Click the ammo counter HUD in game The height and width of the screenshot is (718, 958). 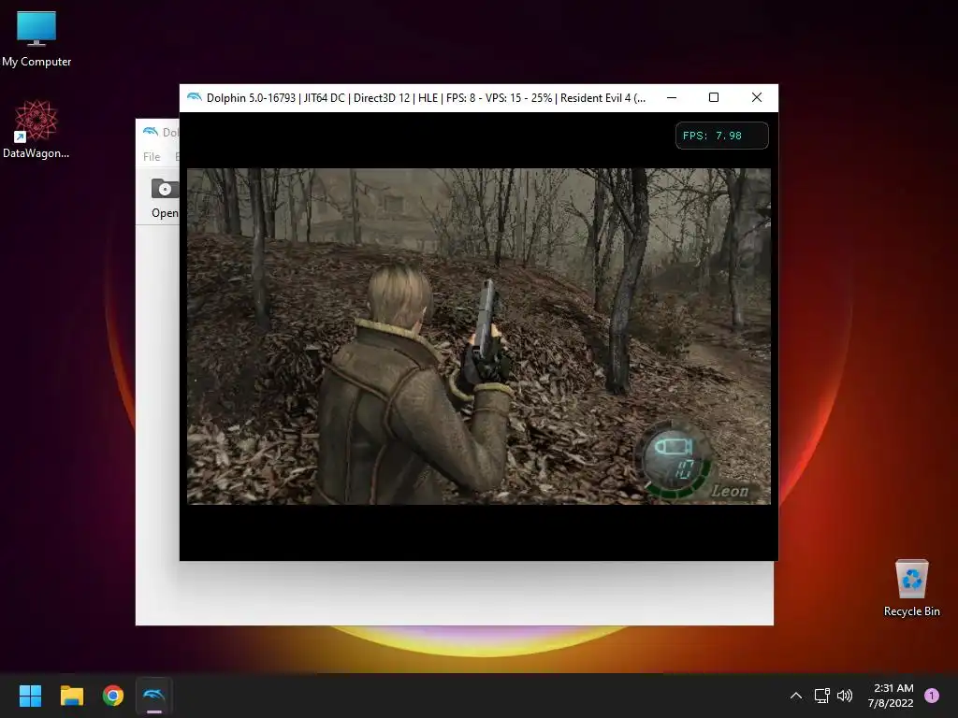[675, 460]
